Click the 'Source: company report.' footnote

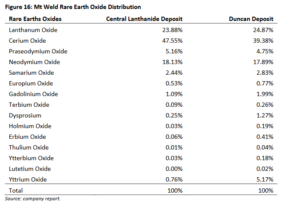[x=33, y=199]
